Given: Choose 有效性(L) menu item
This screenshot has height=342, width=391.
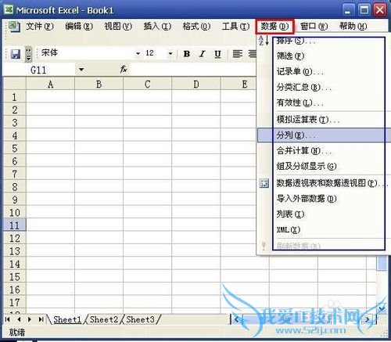Looking at the screenshot, I should point(323,103).
